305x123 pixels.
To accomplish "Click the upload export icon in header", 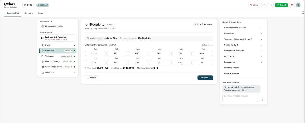I will pos(264,5).
